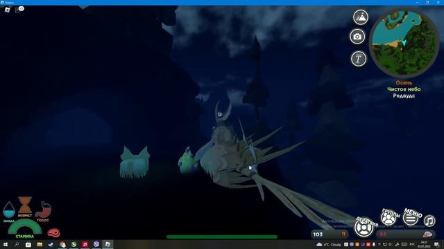Click the stomach Голод hunger icon
Viewport: 444px width, 249px height.
pos(43,211)
